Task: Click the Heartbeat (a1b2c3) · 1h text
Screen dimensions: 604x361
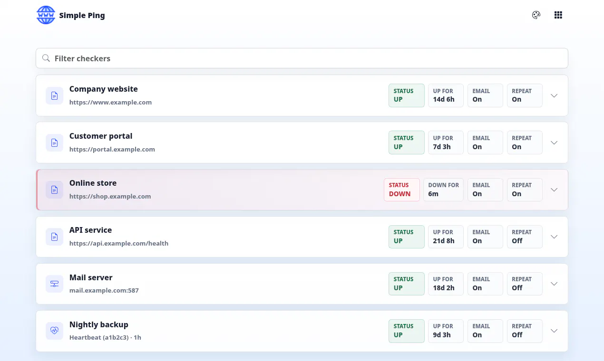Action: coord(105,337)
